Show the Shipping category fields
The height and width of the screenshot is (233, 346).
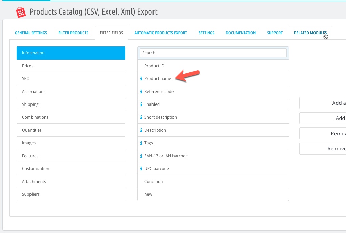pyautogui.click(x=71, y=104)
